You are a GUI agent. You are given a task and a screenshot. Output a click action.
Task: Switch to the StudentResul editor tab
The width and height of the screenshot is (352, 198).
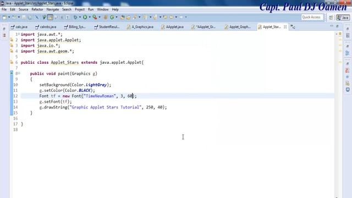point(107,27)
